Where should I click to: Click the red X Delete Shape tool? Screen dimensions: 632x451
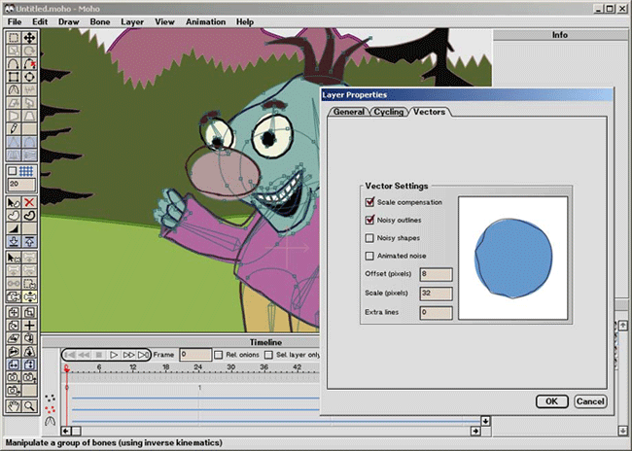tap(29, 202)
